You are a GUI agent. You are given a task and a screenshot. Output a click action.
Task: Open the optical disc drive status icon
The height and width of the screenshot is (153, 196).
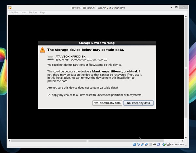point(138,144)
